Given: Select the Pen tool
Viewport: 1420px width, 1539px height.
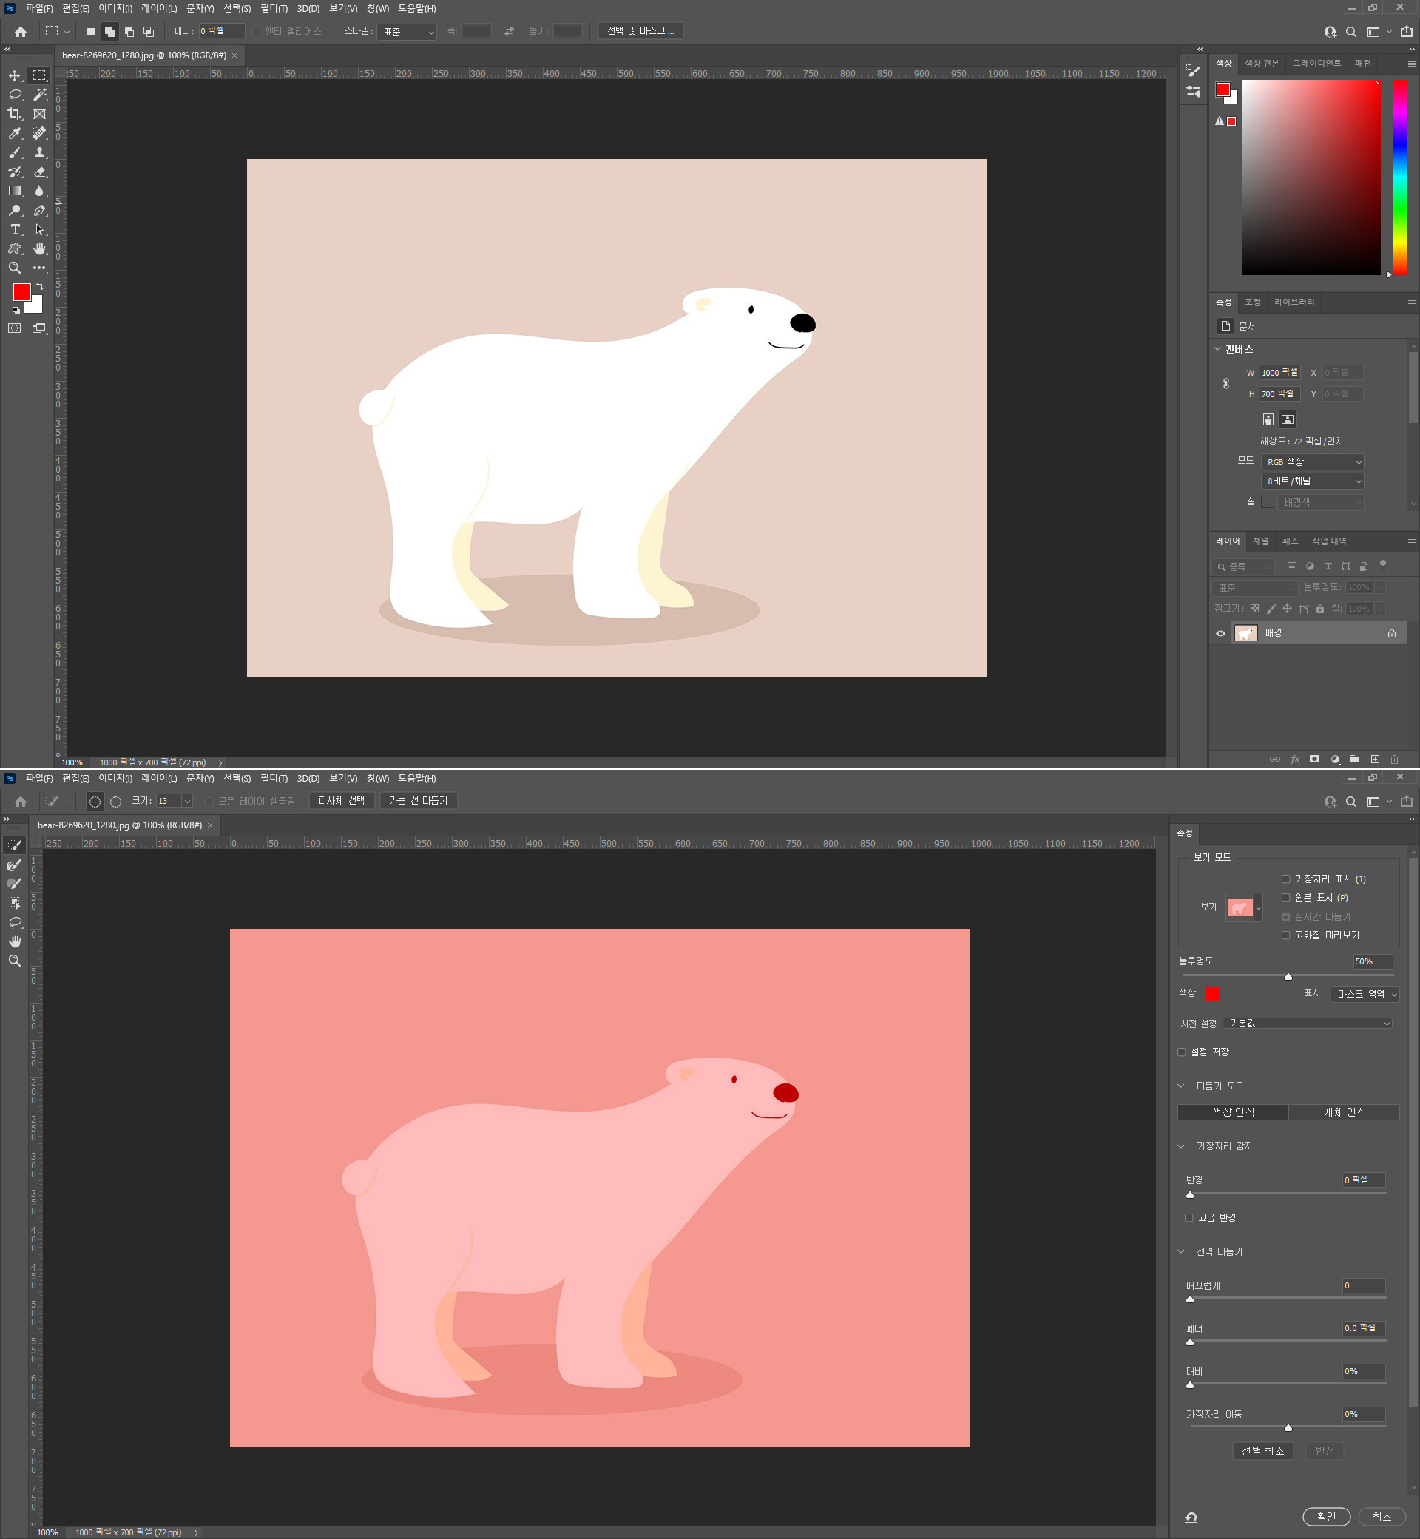Looking at the screenshot, I should click(x=39, y=211).
